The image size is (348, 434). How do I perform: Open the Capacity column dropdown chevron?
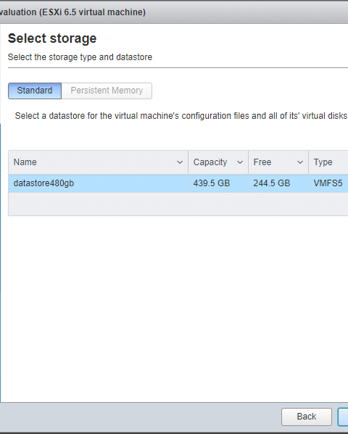pos(240,162)
